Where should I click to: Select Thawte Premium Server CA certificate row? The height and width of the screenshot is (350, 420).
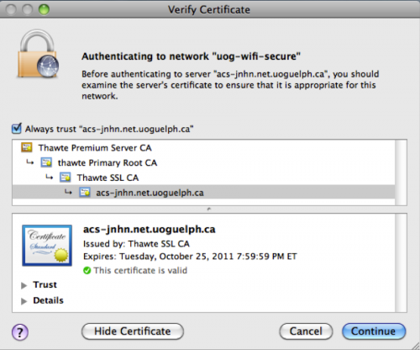pos(203,147)
